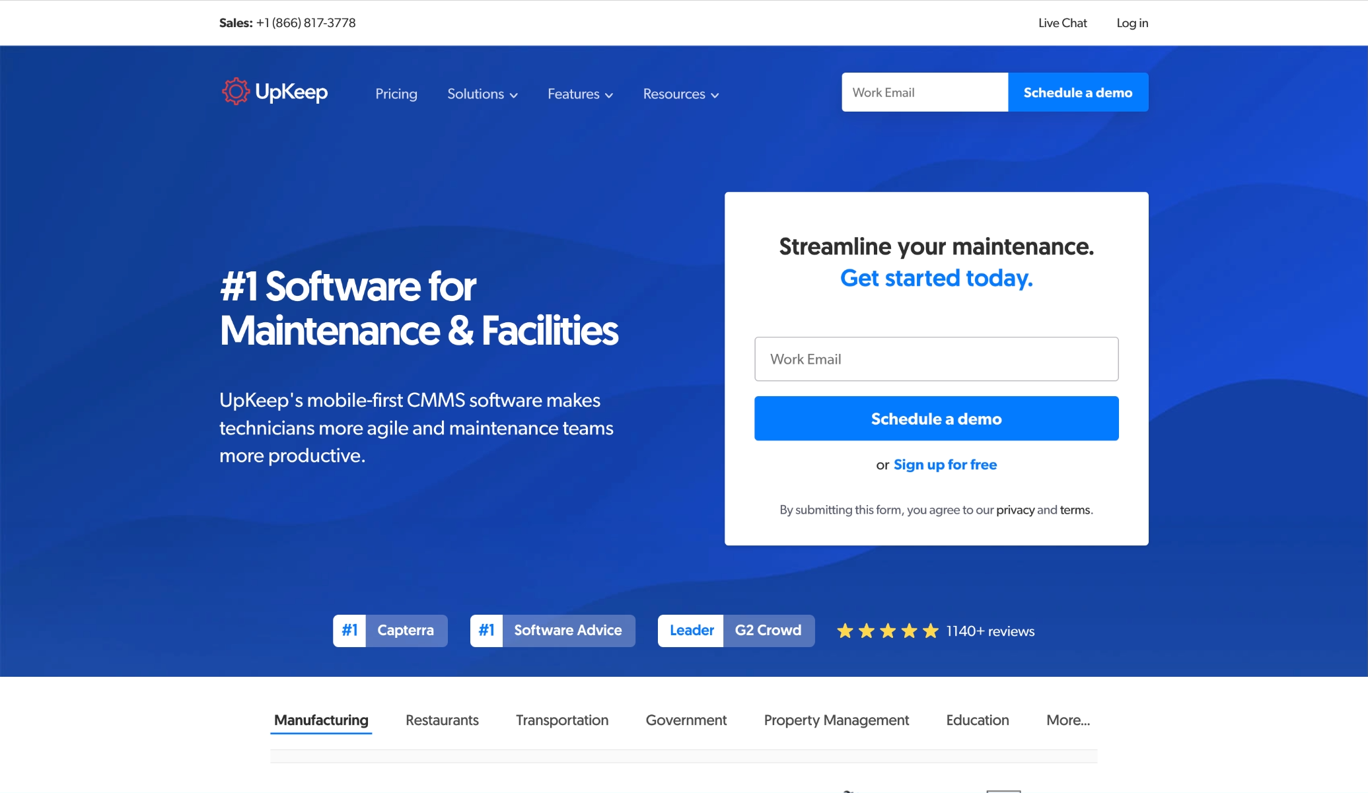Image resolution: width=1368 pixels, height=793 pixels.
Task: Follow the Sign up for free link
Action: pyautogui.click(x=945, y=465)
